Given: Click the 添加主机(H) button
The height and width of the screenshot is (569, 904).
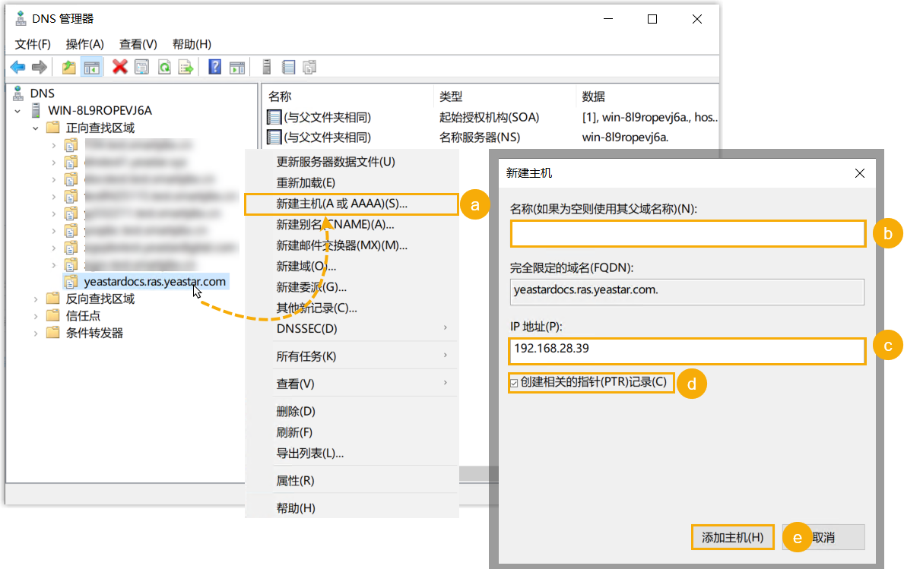Looking at the screenshot, I should tap(732, 537).
